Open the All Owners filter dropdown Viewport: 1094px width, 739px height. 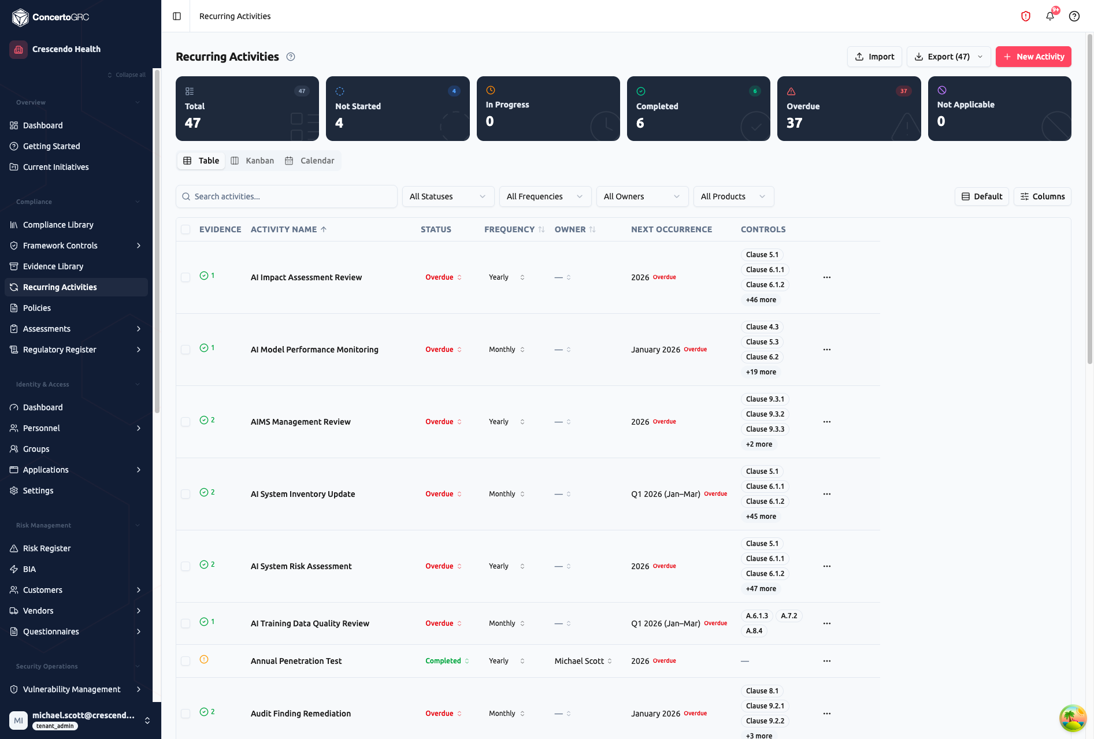(642, 196)
